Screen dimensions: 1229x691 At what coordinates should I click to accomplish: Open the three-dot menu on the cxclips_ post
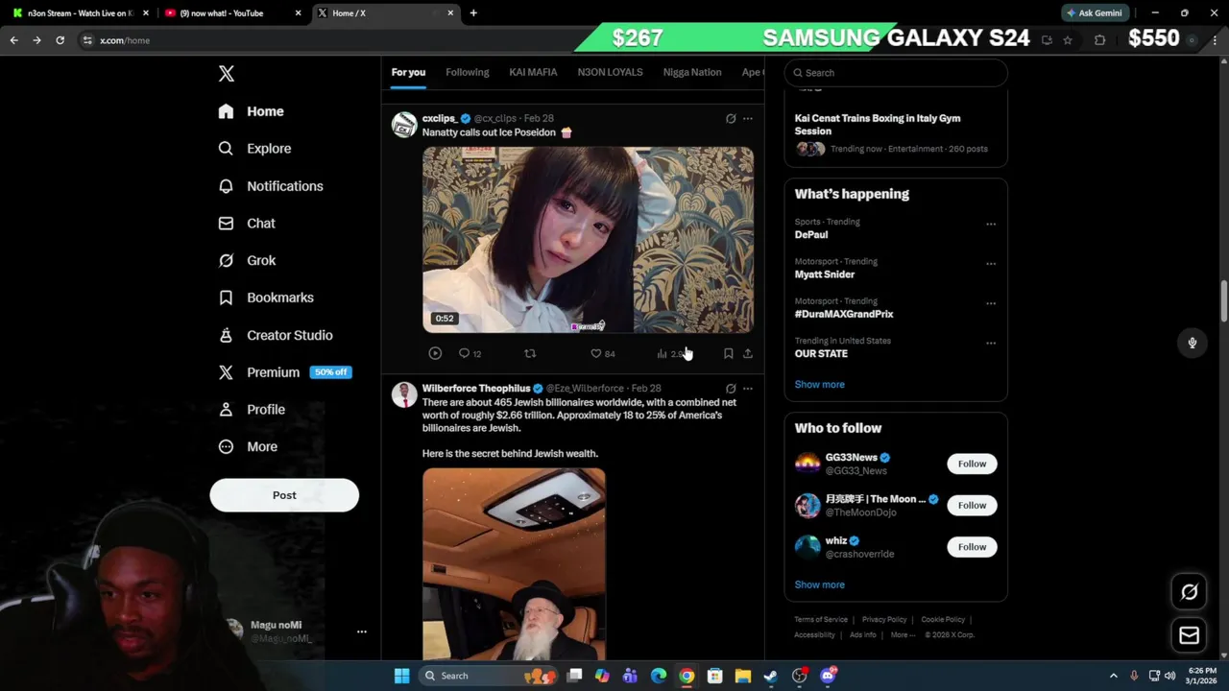748,119
